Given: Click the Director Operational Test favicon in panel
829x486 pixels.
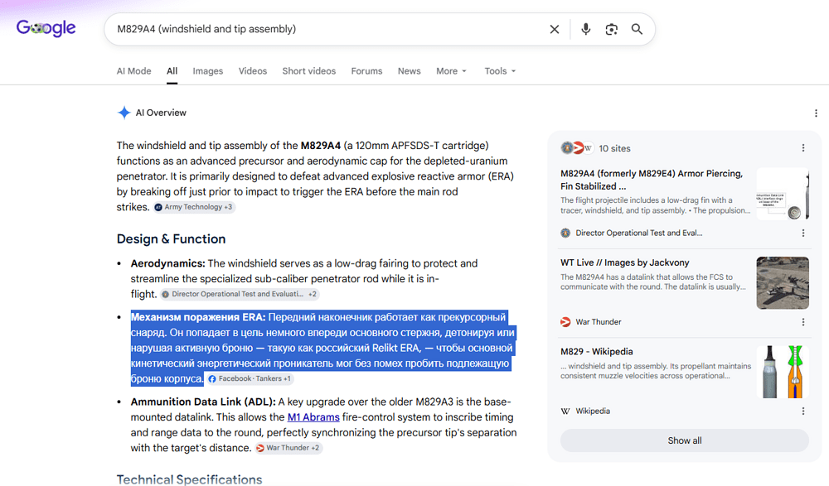Looking at the screenshot, I should [565, 233].
